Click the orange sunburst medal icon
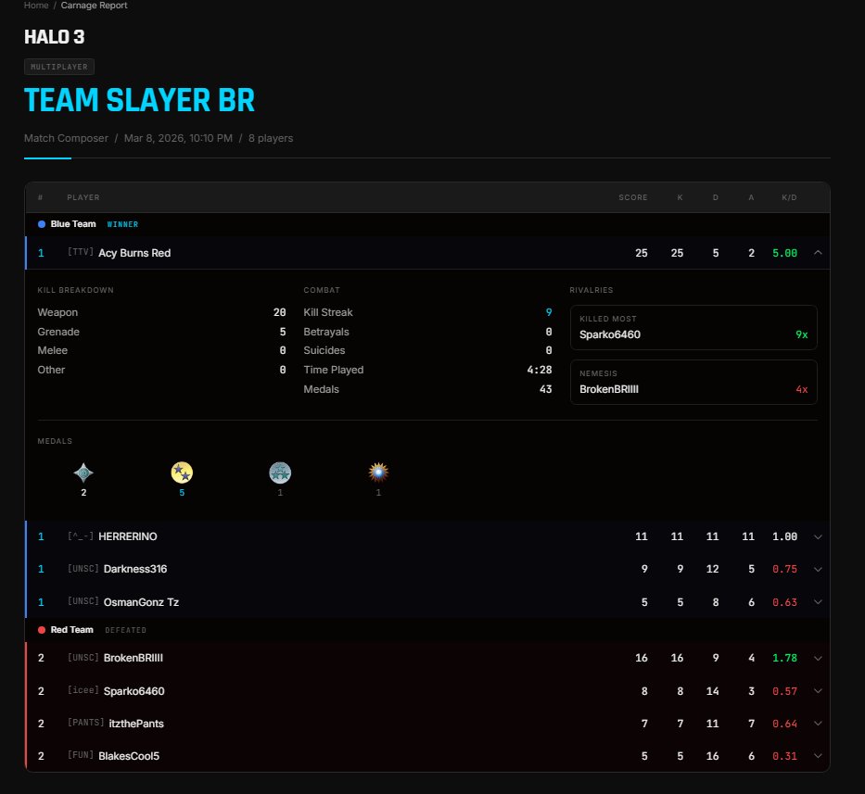The height and width of the screenshot is (794, 865). pos(378,473)
